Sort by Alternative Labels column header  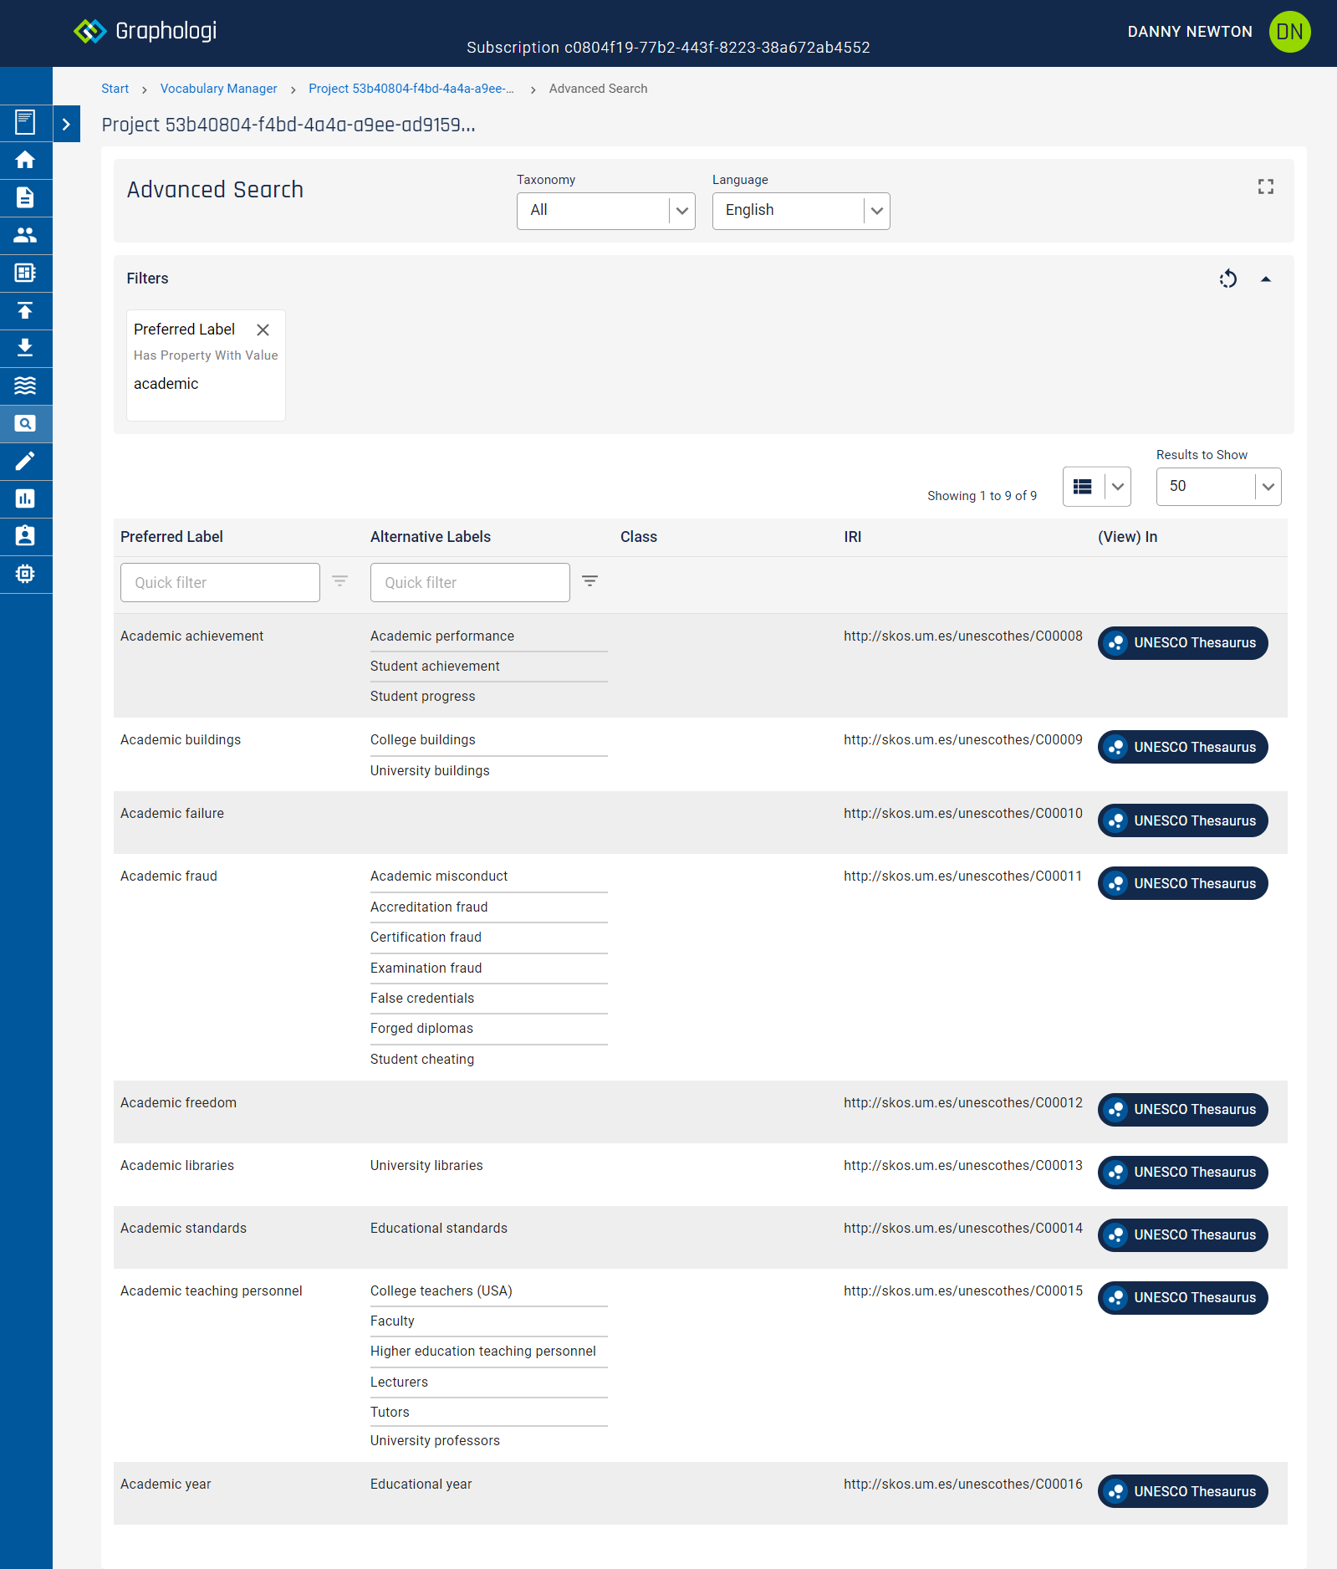tap(431, 537)
